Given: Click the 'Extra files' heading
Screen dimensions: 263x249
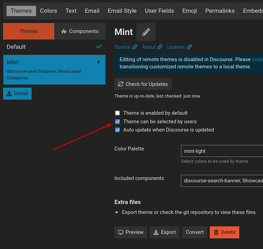Looking at the screenshot, I should point(128,202).
